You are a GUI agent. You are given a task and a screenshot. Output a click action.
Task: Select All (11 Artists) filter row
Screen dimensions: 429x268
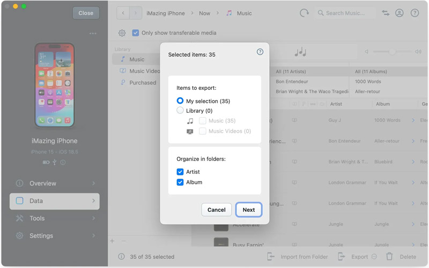click(x=309, y=72)
